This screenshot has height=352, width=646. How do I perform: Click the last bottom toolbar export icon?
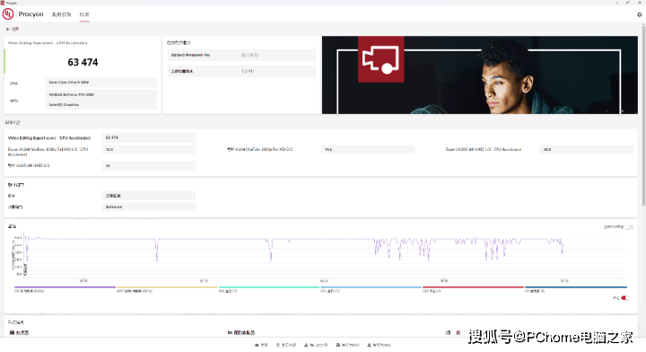point(369,345)
